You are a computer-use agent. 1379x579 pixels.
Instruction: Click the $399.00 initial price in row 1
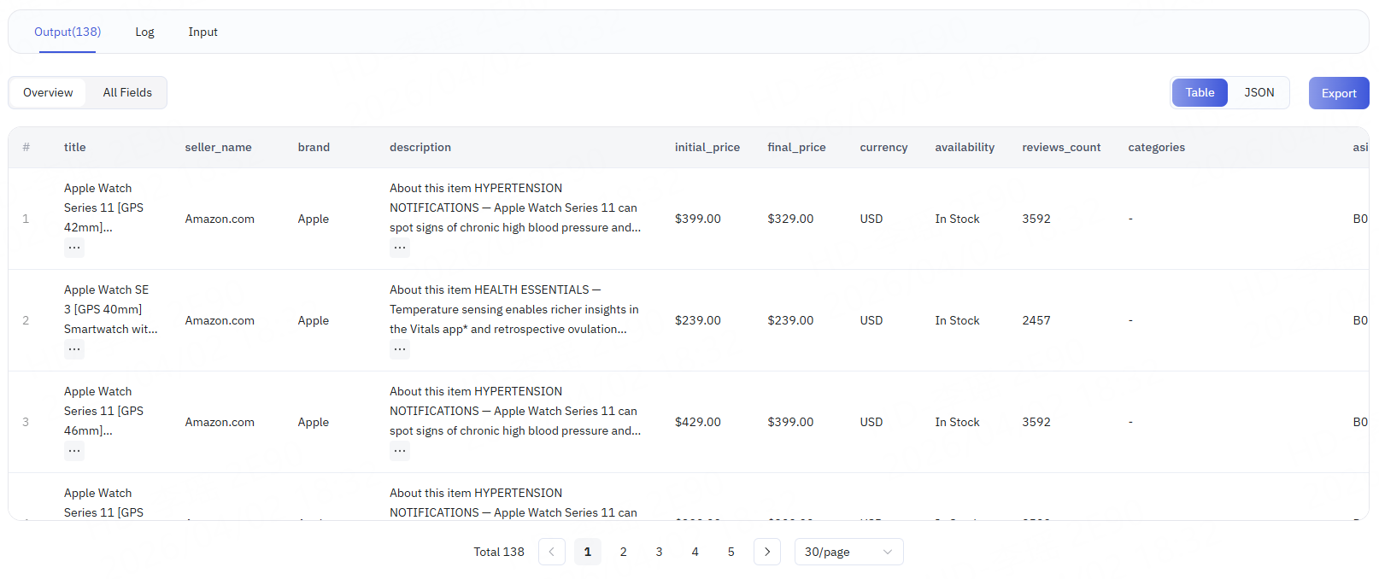pos(698,219)
